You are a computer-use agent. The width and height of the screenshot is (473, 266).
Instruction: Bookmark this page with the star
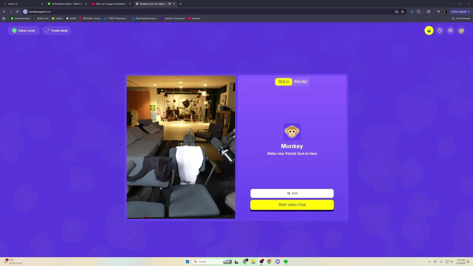pos(403,11)
